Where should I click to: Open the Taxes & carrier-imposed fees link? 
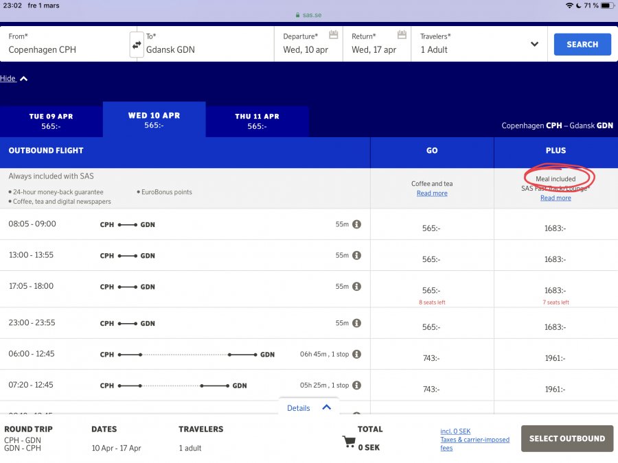474,444
